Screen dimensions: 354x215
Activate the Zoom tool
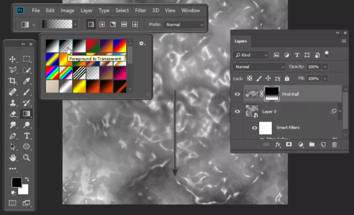click(26, 157)
